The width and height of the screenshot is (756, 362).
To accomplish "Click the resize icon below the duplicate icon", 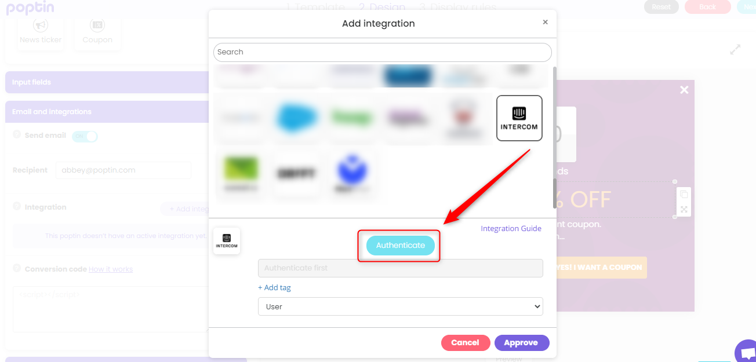I will click(x=684, y=210).
